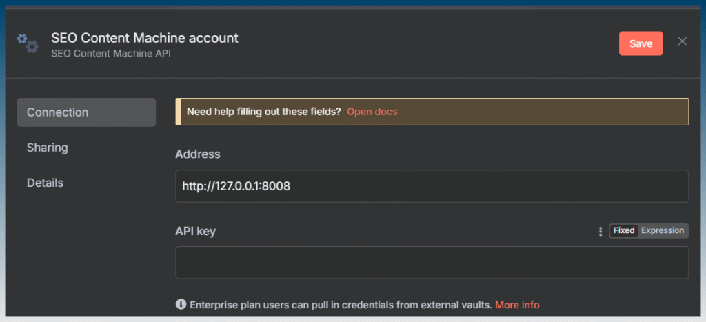Image resolution: width=706 pixels, height=322 pixels.
Task: Open the Connection section
Action: point(86,112)
